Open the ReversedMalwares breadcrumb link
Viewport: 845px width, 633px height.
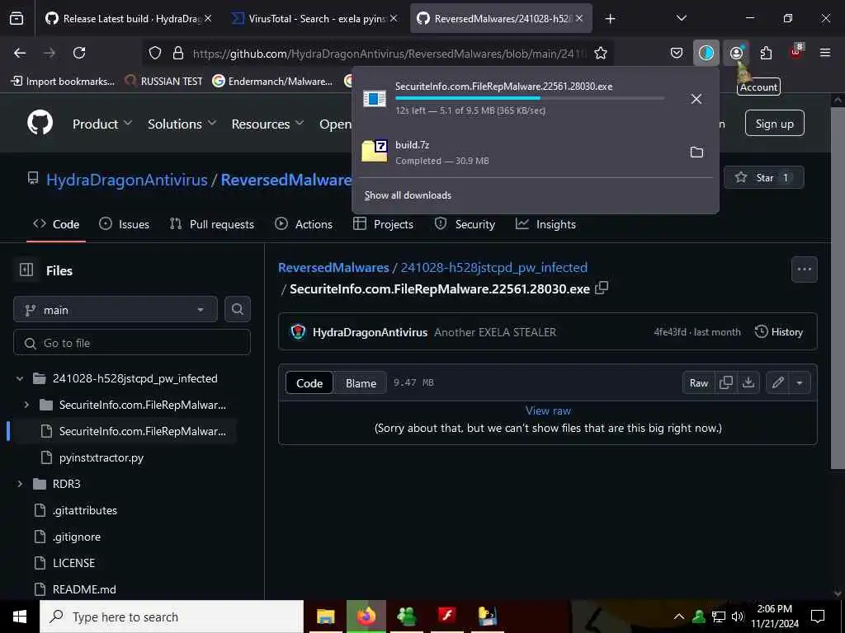[333, 268]
